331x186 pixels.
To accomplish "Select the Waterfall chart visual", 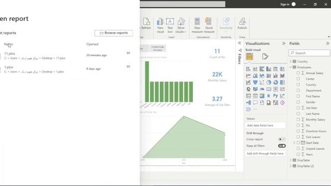I will 248,82.
